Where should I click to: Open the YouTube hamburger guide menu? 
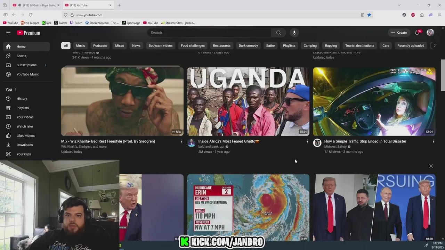[x=8, y=33]
